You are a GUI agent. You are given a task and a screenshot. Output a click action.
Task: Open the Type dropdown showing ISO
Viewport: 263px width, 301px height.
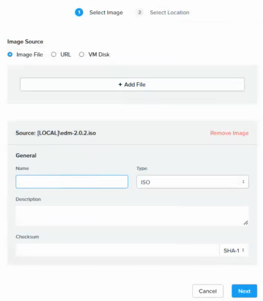tap(192, 182)
